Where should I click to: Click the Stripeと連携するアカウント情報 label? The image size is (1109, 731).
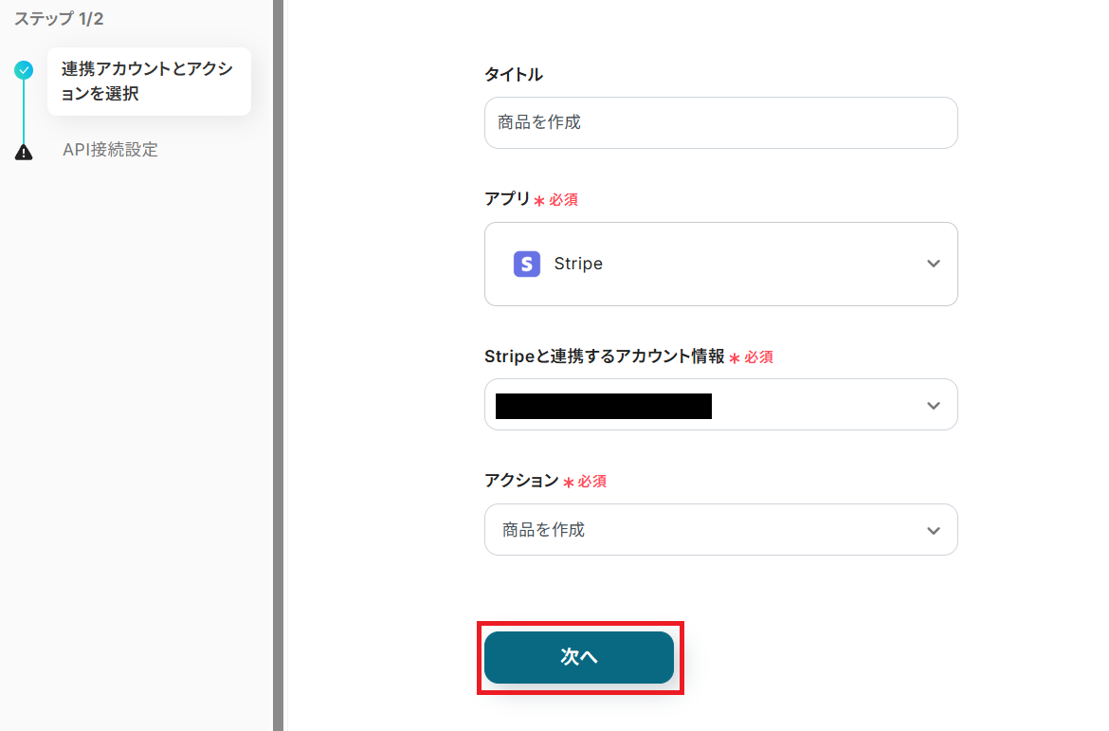pyautogui.click(x=604, y=356)
